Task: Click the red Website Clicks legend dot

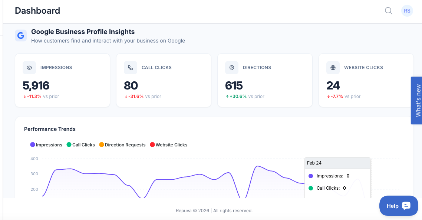Action: point(152,145)
